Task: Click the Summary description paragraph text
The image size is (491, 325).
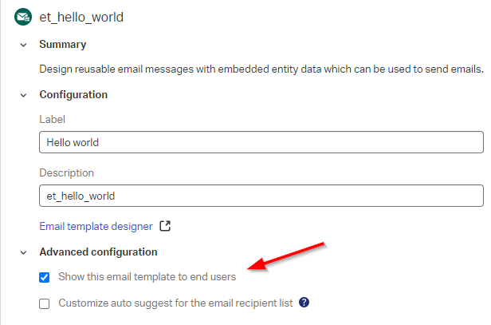Action: [x=261, y=69]
